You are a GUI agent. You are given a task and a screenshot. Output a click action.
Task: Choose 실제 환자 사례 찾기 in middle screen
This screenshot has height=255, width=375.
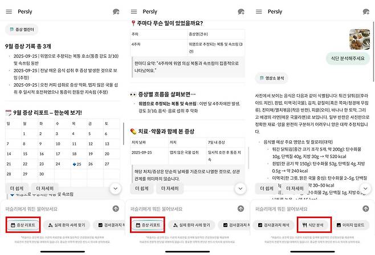192,225
